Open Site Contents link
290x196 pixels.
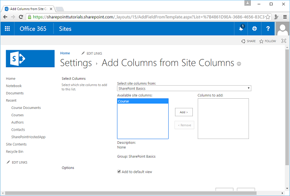pyautogui.click(x=16, y=144)
